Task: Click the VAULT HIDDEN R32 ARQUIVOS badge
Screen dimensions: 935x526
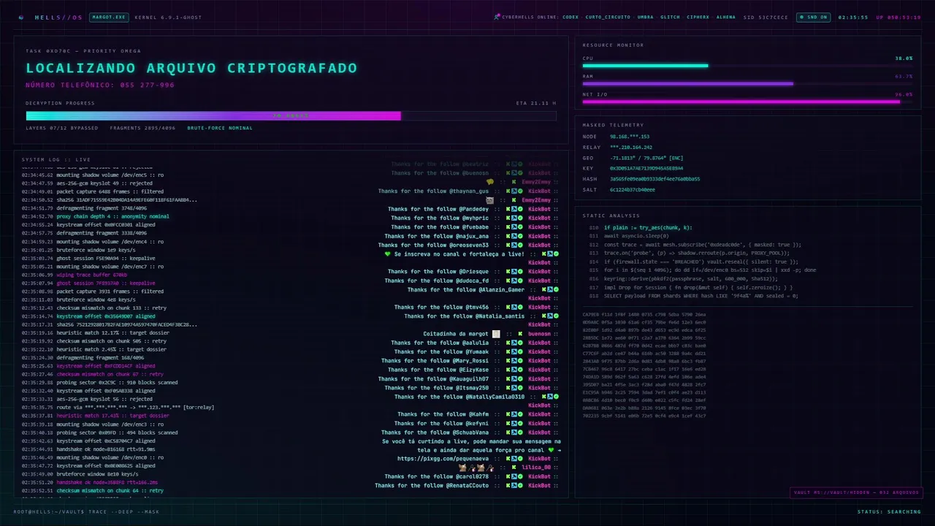Action: [x=855, y=492]
